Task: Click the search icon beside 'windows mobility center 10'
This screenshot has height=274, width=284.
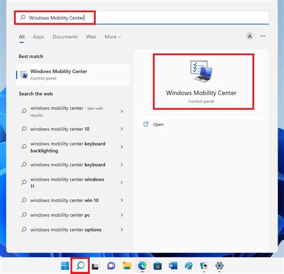Action: [x=24, y=129]
